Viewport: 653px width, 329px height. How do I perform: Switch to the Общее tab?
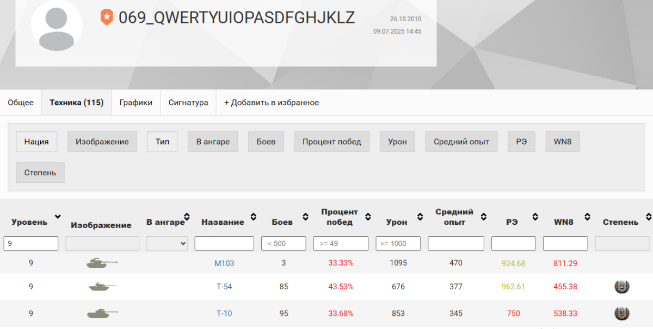click(x=21, y=103)
